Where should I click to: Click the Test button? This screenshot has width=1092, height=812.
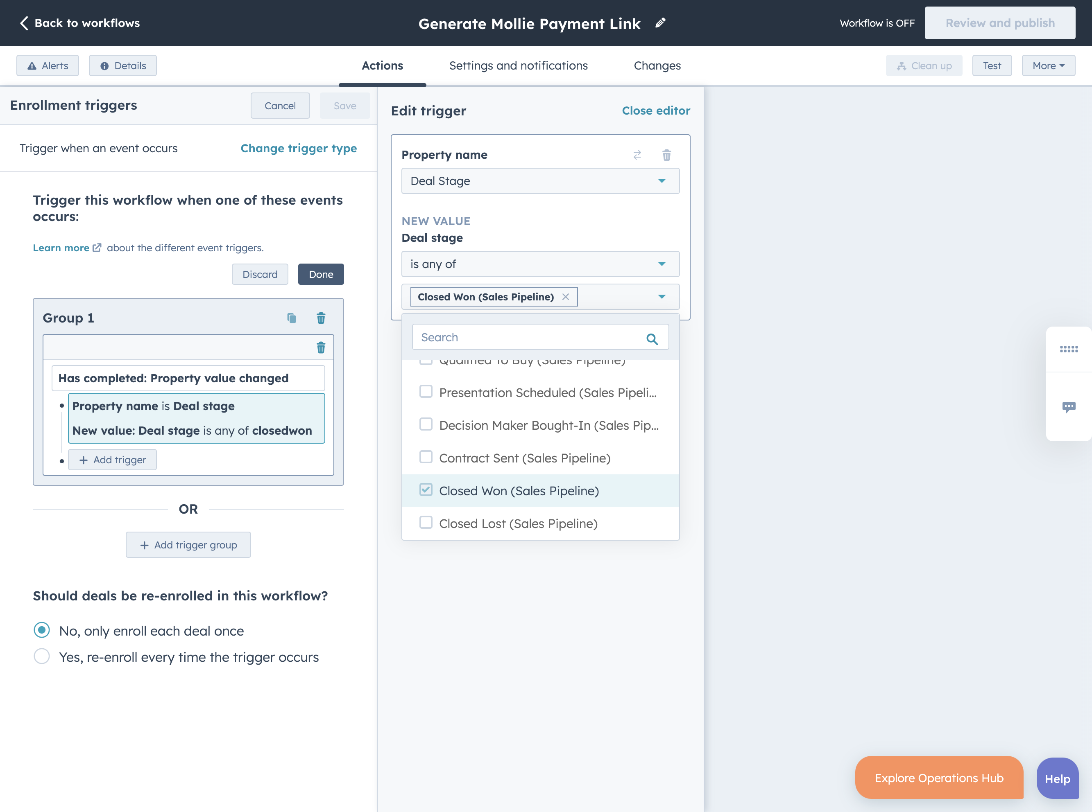[992, 65]
